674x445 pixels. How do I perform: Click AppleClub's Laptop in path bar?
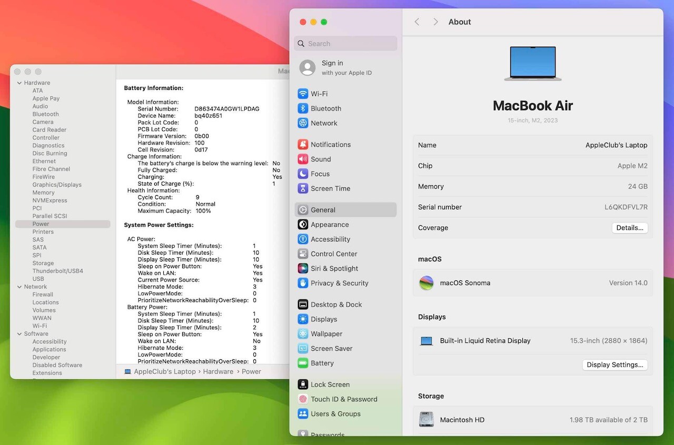pos(164,371)
